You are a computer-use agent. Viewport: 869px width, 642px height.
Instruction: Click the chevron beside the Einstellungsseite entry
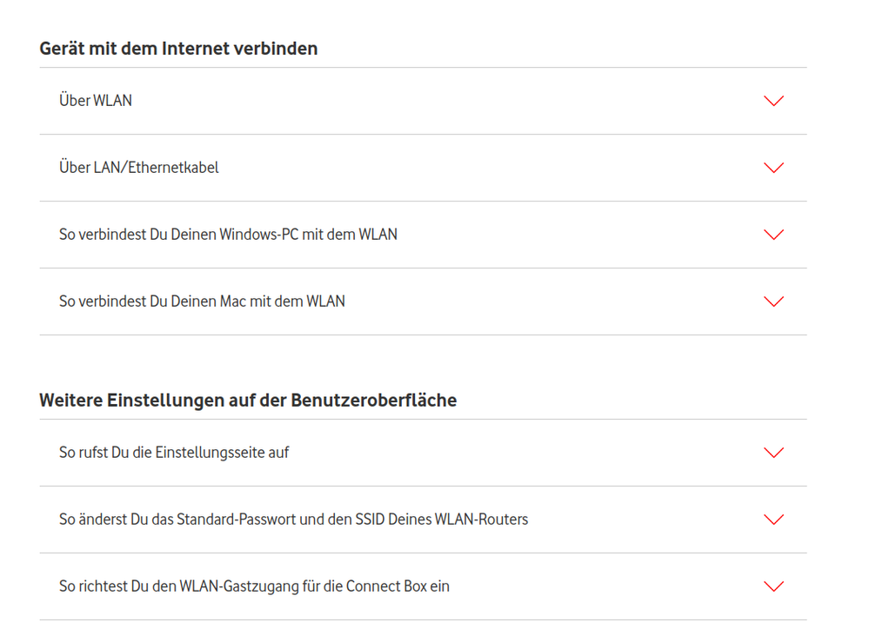(x=772, y=453)
